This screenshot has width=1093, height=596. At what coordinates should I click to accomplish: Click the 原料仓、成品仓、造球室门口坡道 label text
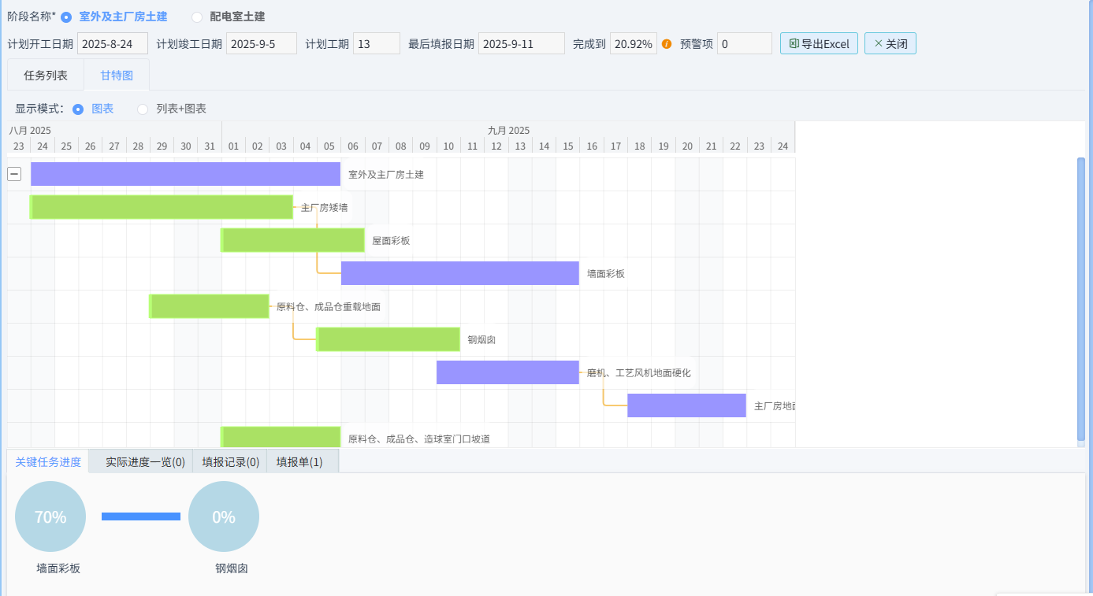click(419, 439)
